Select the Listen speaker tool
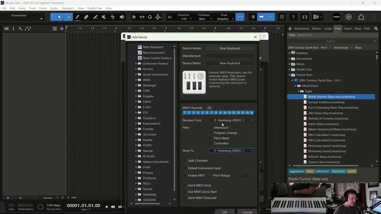The image size is (381, 214). point(122,17)
